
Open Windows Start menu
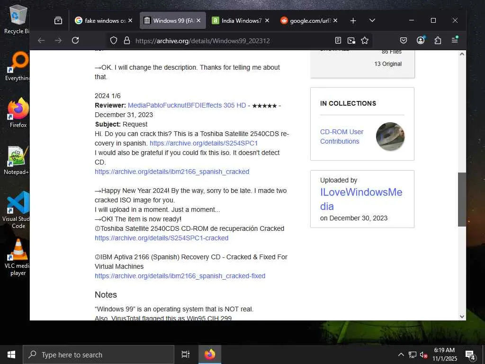11,355
